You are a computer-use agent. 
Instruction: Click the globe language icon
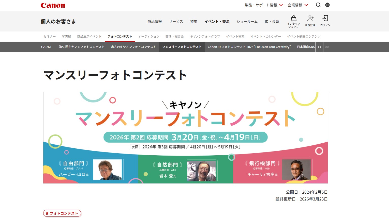coord(327,5)
